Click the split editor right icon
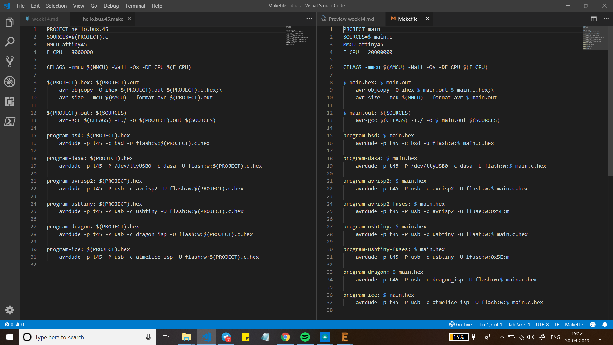The image size is (613, 345). point(594,19)
